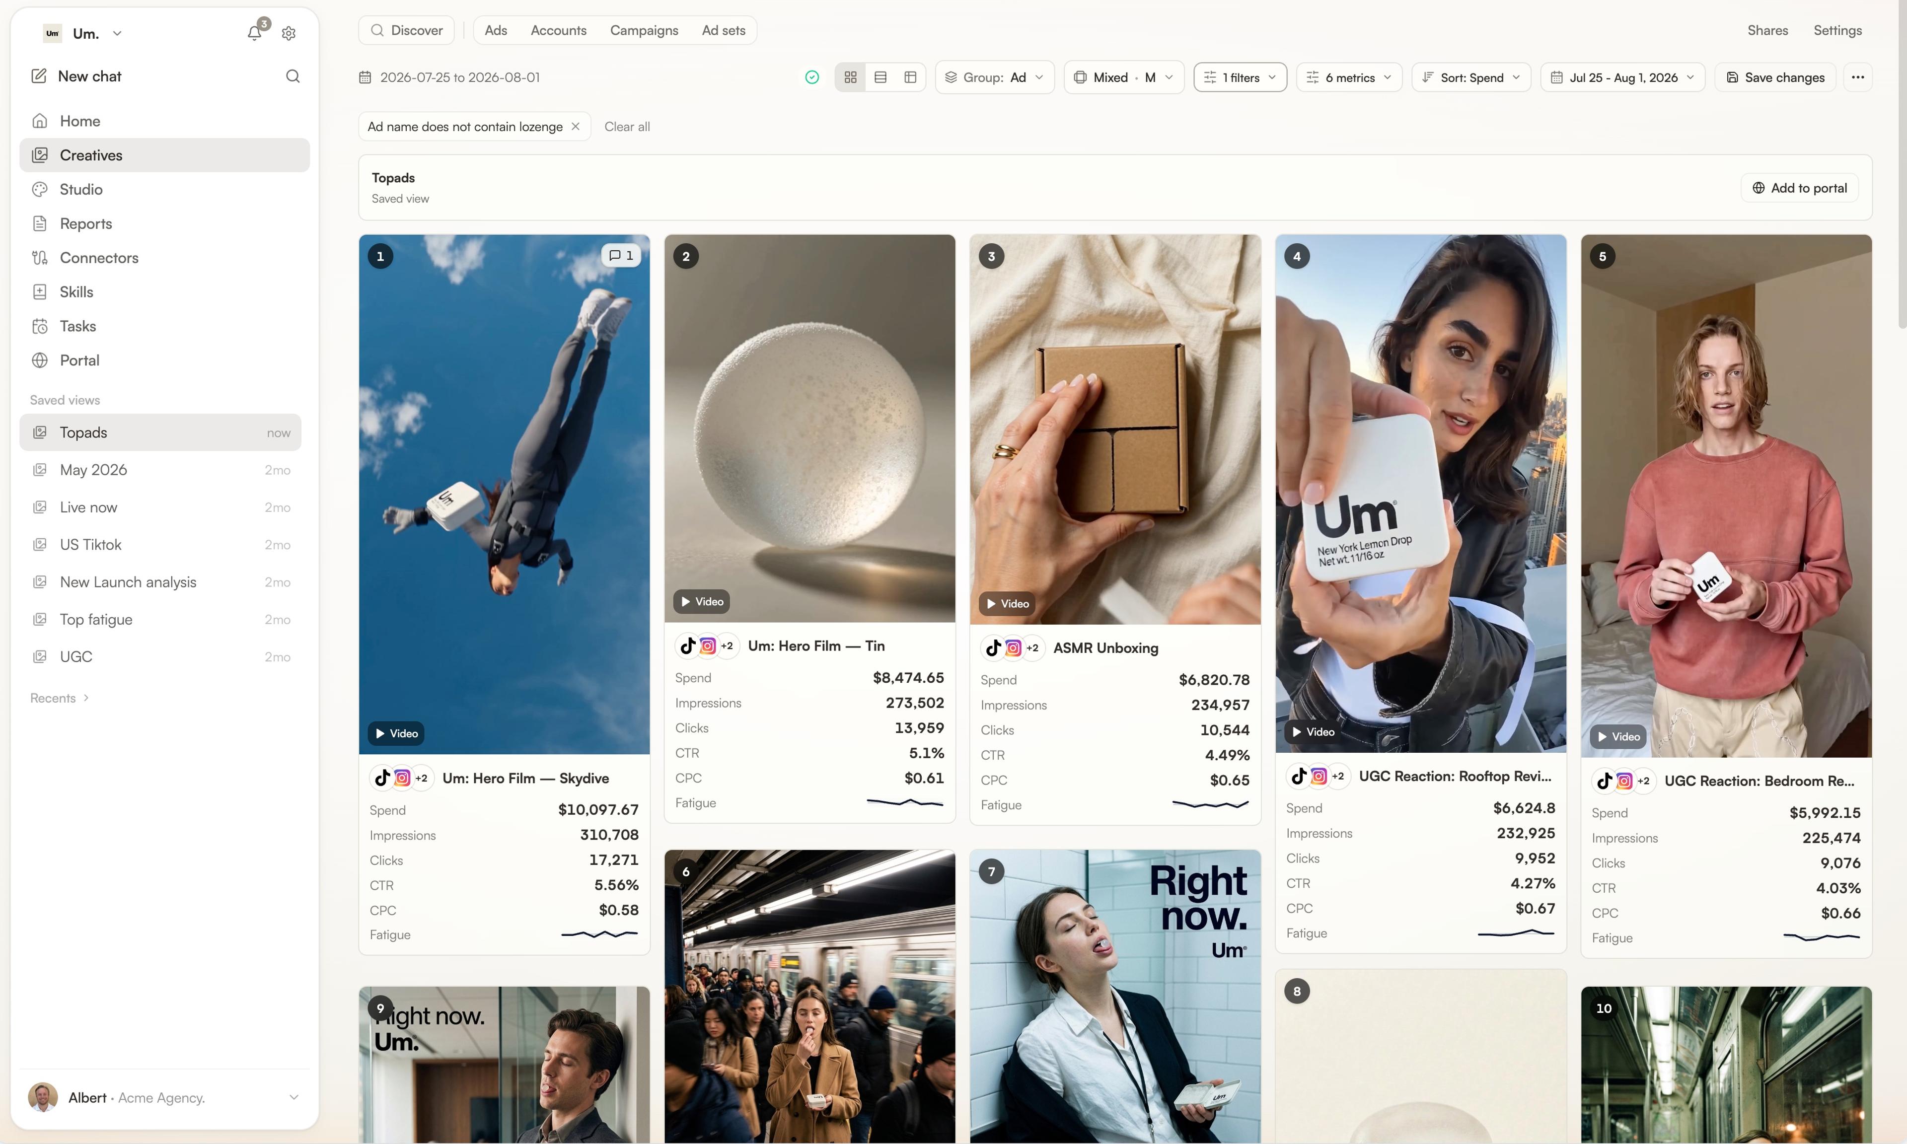Click Clear all filters
Screen dimensions: 1907x1144
click(x=627, y=127)
